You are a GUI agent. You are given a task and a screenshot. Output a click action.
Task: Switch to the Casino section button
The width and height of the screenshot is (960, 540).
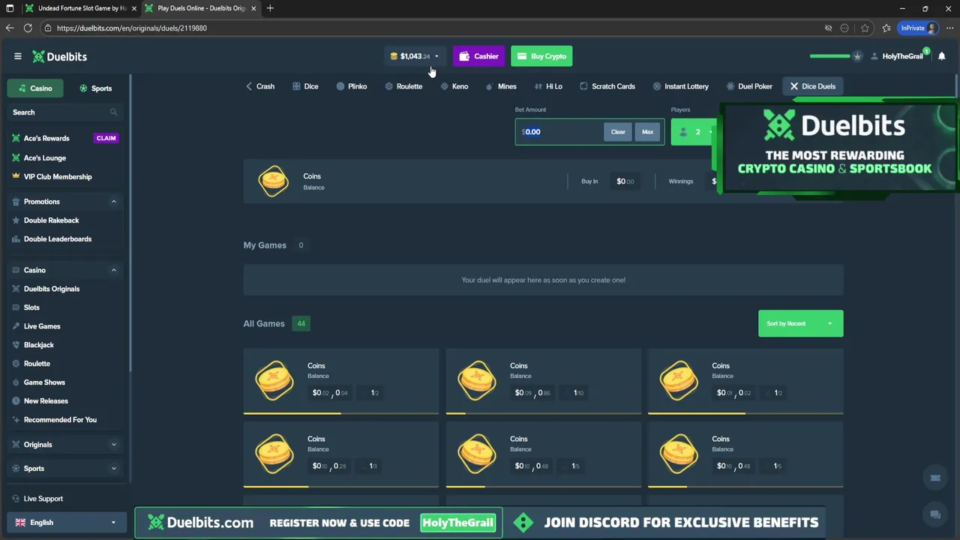click(x=35, y=88)
